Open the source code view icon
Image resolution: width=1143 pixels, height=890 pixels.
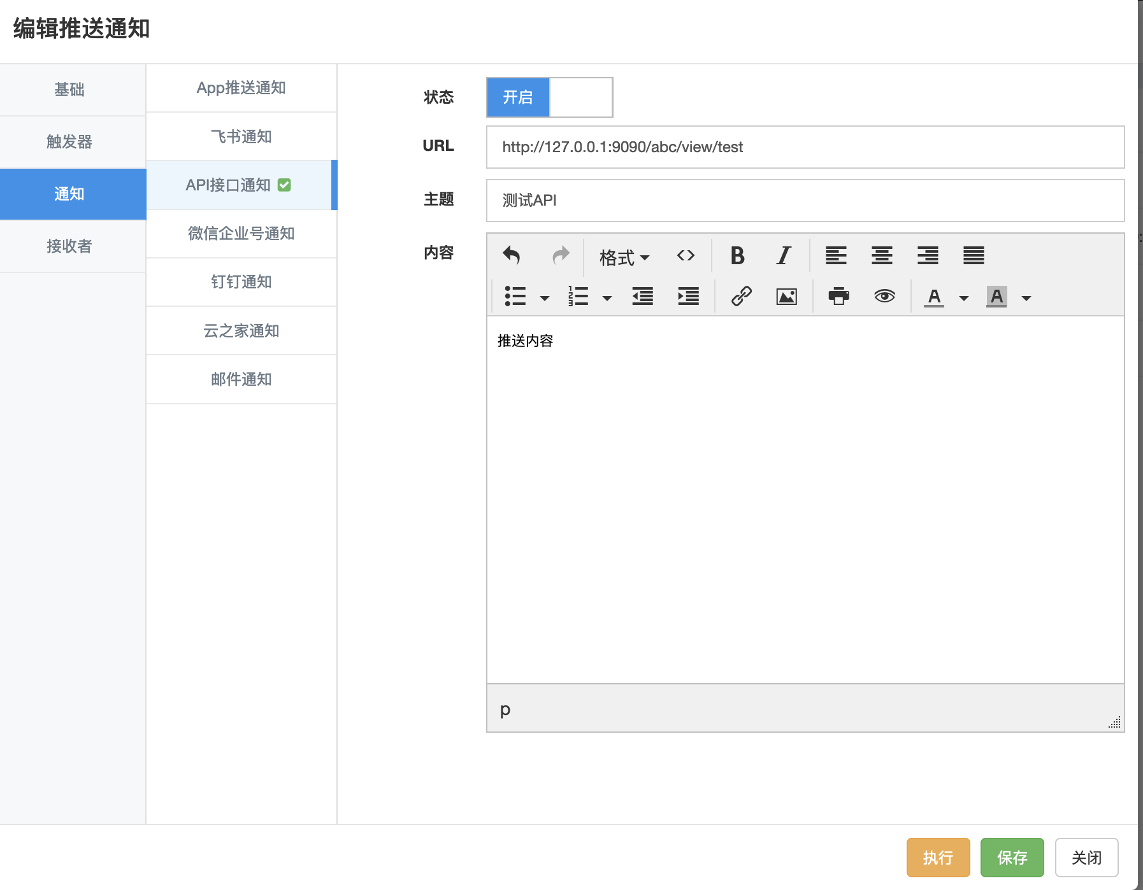click(x=686, y=256)
